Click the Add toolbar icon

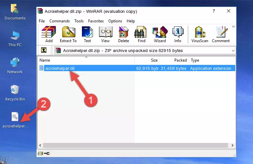coord(49,34)
